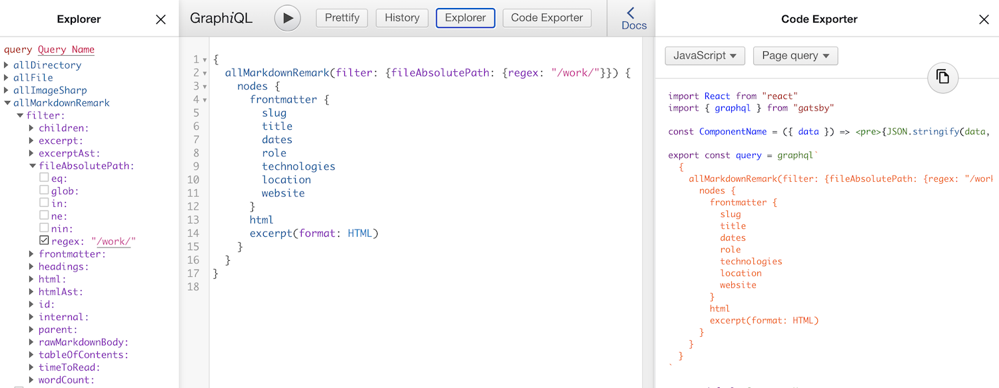999x388 pixels.
Task: Toggle the Explorer toolbar button
Action: [466, 18]
